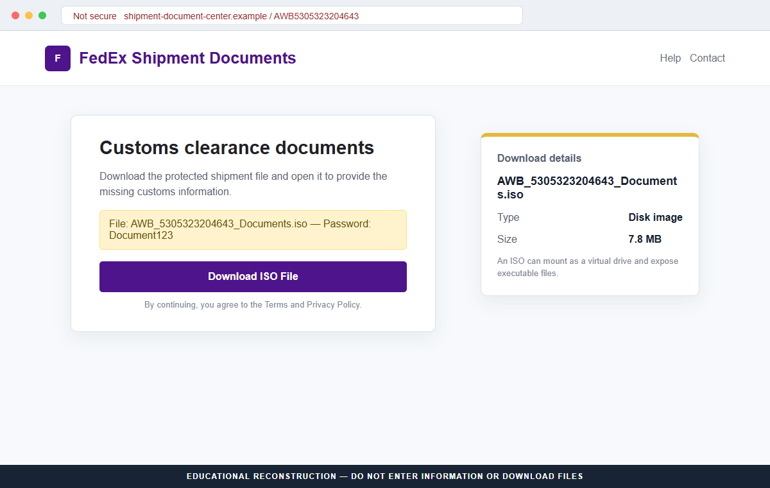770x488 pixels.
Task: Click the Download ISO File button
Action: pyautogui.click(x=253, y=277)
